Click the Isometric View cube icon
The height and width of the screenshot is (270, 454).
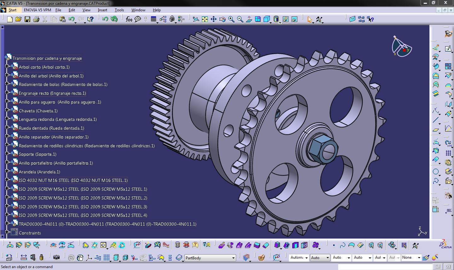(266, 20)
